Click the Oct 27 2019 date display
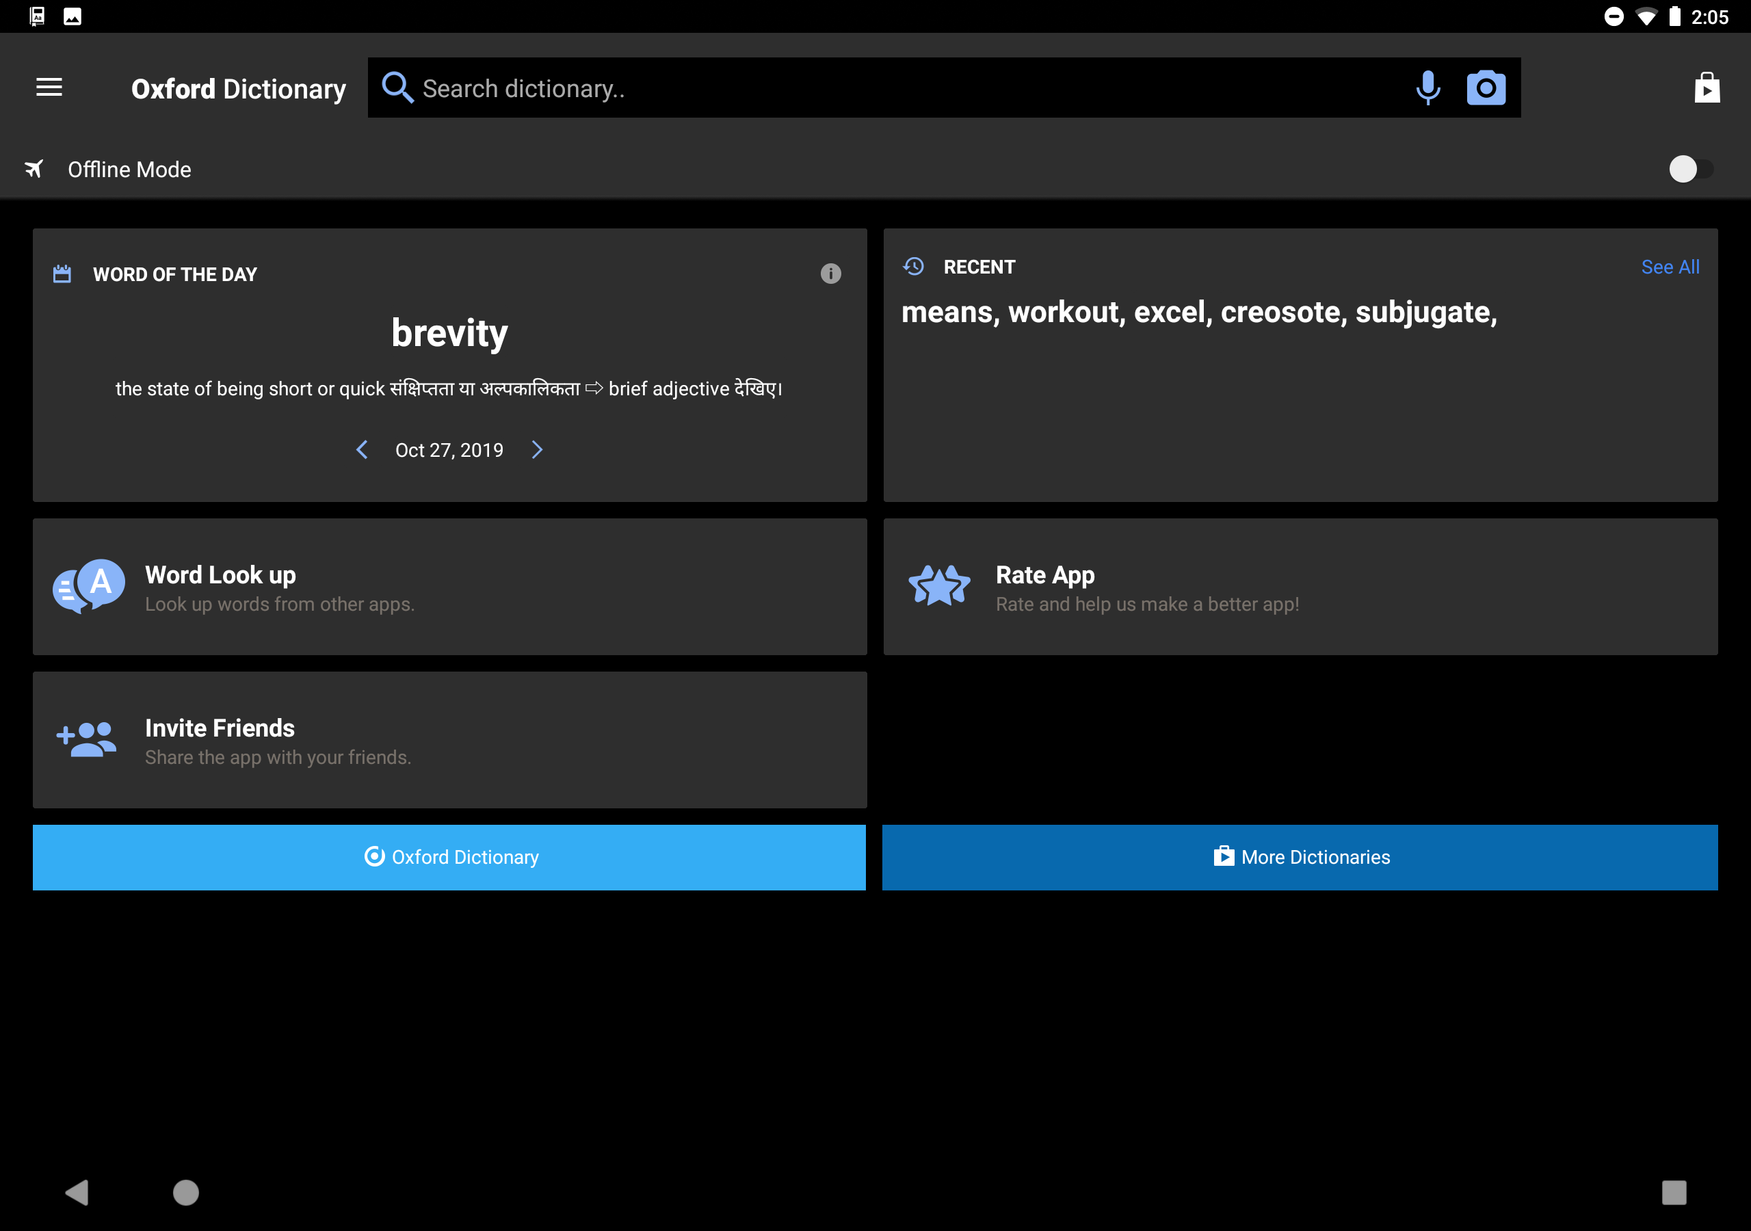Image resolution: width=1751 pixels, height=1231 pixels. (x=449, y=449)
